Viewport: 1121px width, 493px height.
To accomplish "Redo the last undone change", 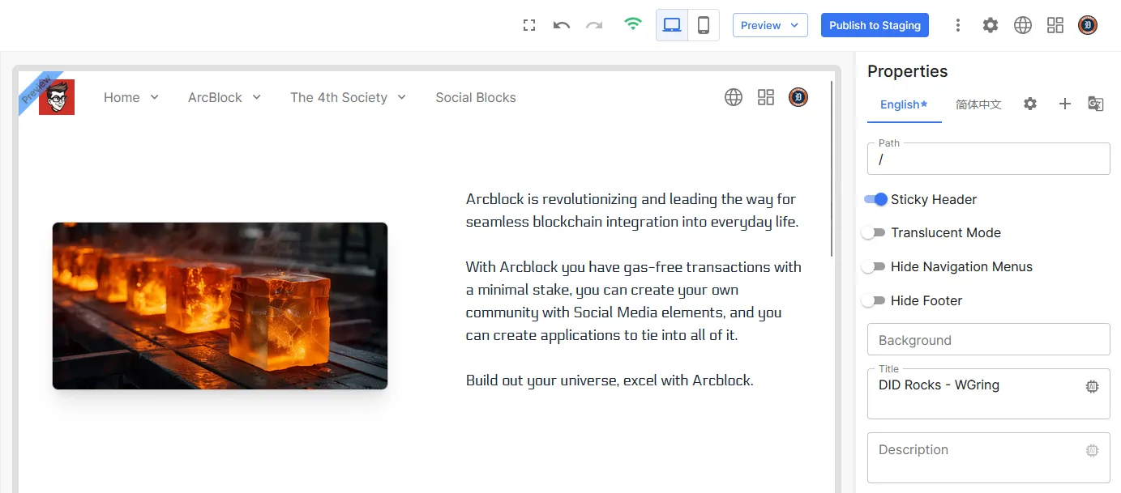I will tap(594, 25).
